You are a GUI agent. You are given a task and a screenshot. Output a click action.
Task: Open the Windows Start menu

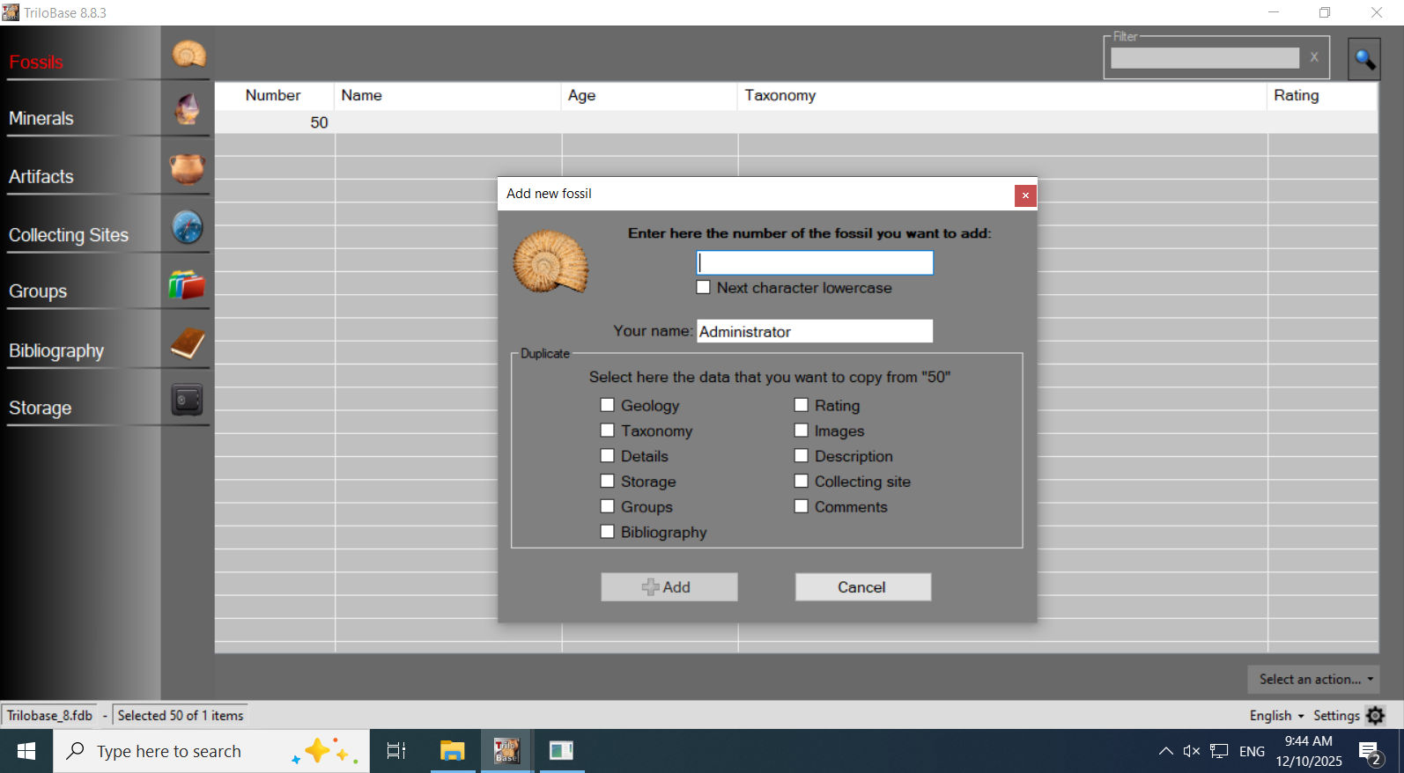pyautogui.click(x=26, y=751)
